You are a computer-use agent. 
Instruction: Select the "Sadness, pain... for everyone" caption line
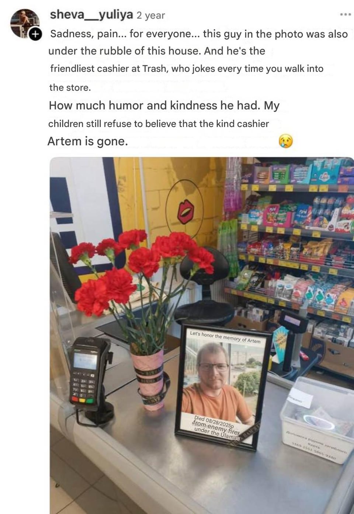click(x=199, y=34)
